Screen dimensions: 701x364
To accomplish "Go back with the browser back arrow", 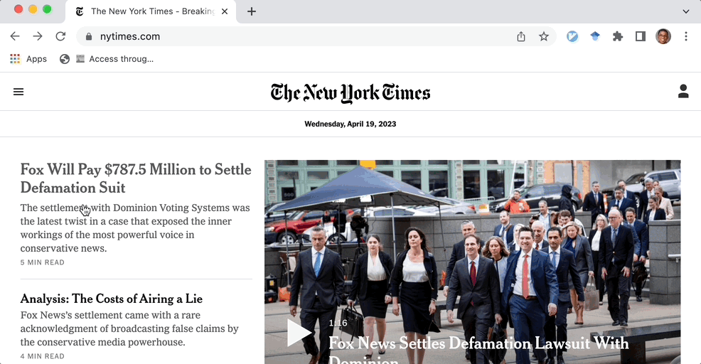I will [15, 36].
